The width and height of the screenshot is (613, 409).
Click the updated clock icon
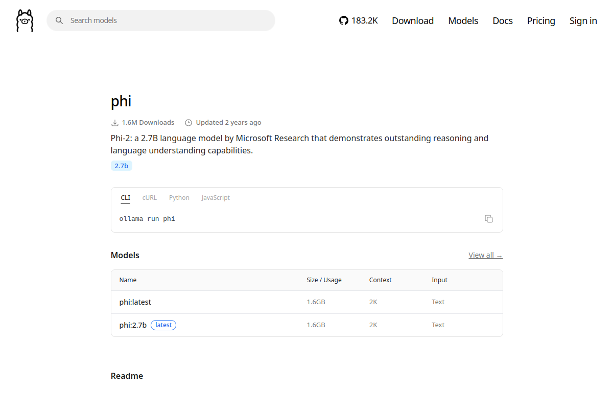[188, 123]
